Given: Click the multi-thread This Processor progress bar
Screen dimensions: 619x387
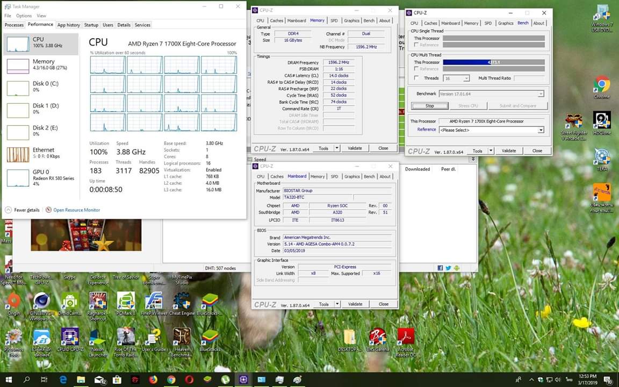Looking at the screenshot, I should (494, 62).
